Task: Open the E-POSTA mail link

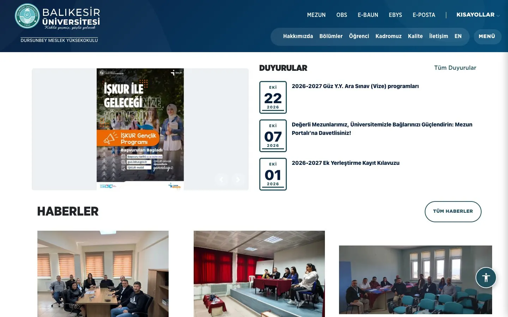Action: point(424,15)
